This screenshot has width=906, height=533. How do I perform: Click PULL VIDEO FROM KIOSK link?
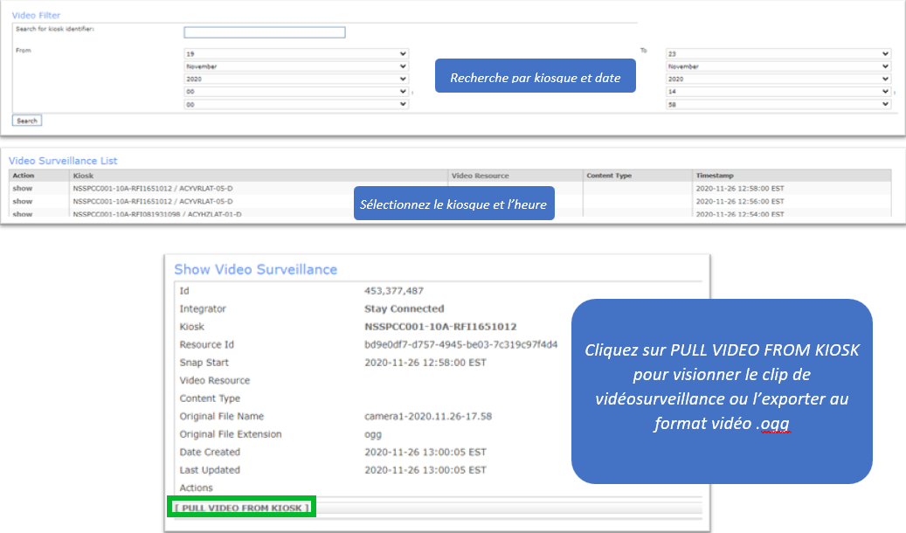pyautogui.click(x=241, y=508)
